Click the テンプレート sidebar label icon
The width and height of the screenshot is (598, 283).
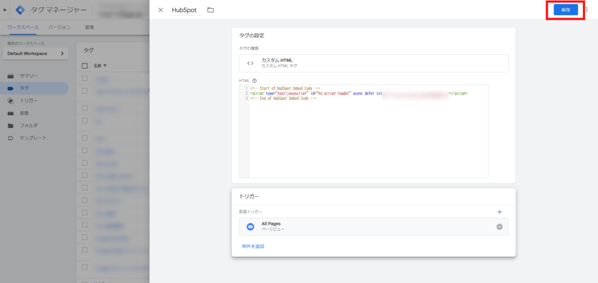tap(11, 138)
